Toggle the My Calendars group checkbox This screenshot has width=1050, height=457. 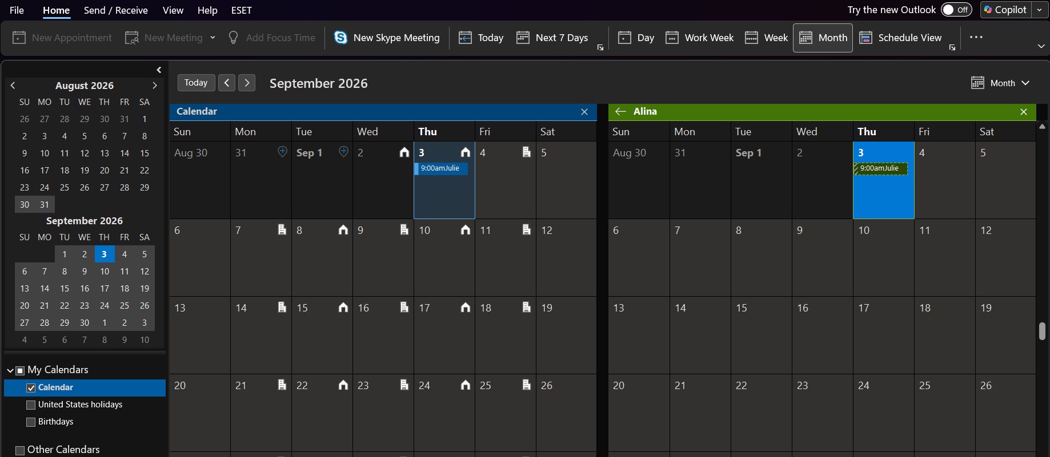(20, 371)
